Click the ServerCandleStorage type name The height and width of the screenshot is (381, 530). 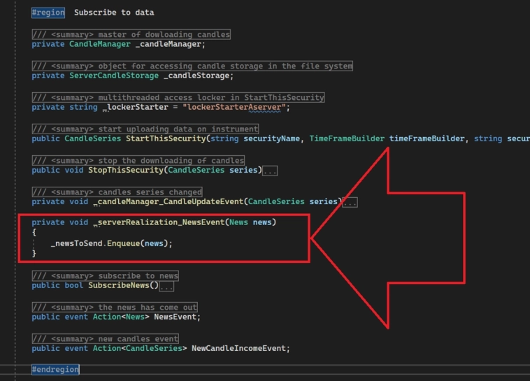point(114,76)
